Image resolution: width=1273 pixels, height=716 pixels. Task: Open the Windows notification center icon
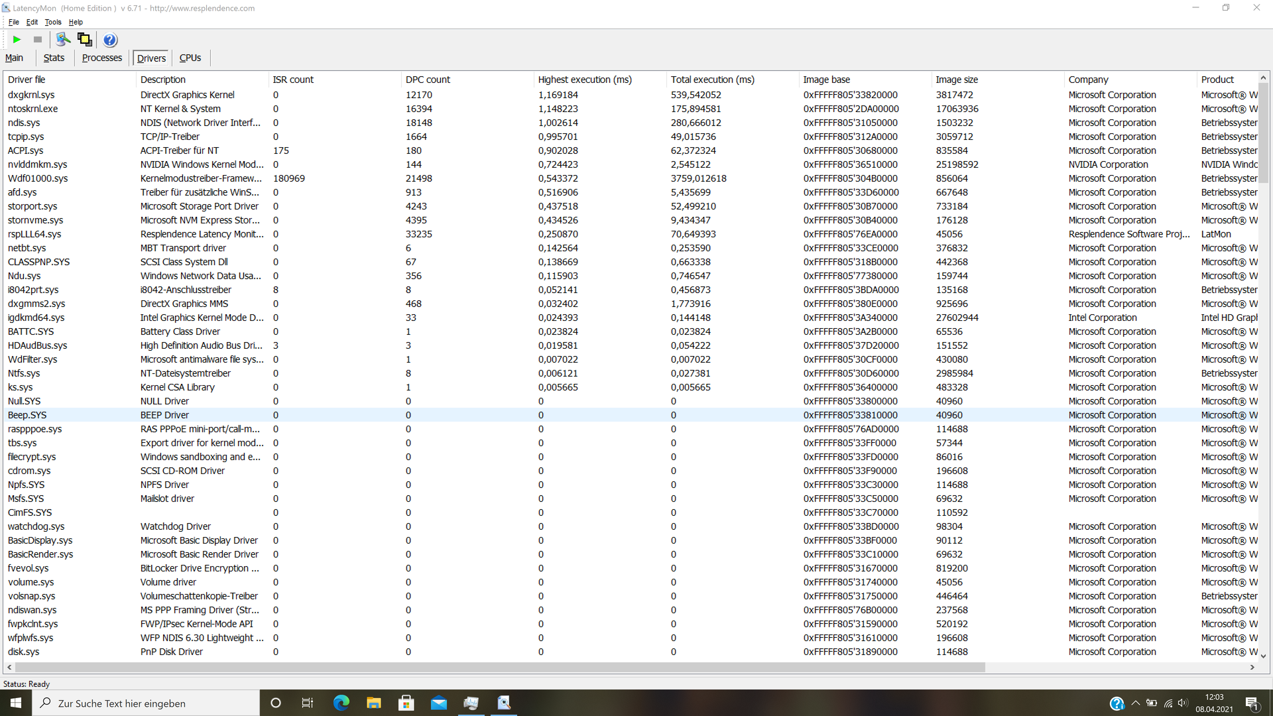[x=1252, y=703]
